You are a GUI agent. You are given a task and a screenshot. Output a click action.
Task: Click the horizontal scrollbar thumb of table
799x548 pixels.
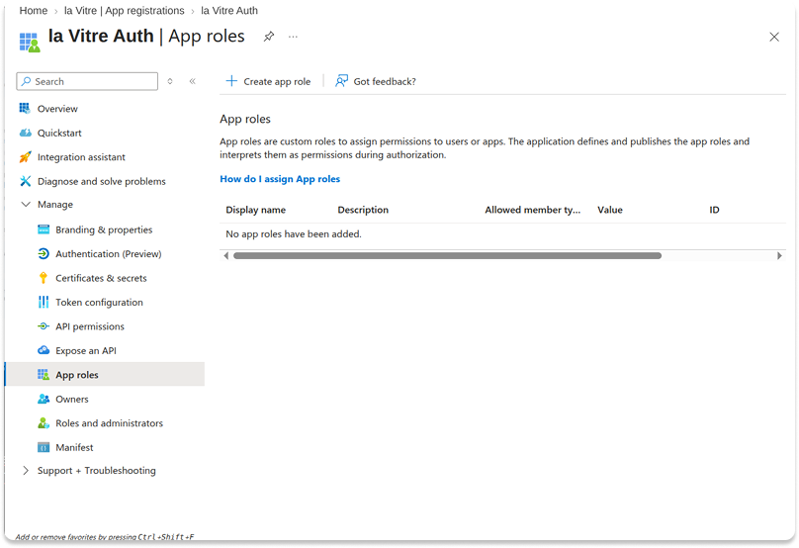click(447, 255)
